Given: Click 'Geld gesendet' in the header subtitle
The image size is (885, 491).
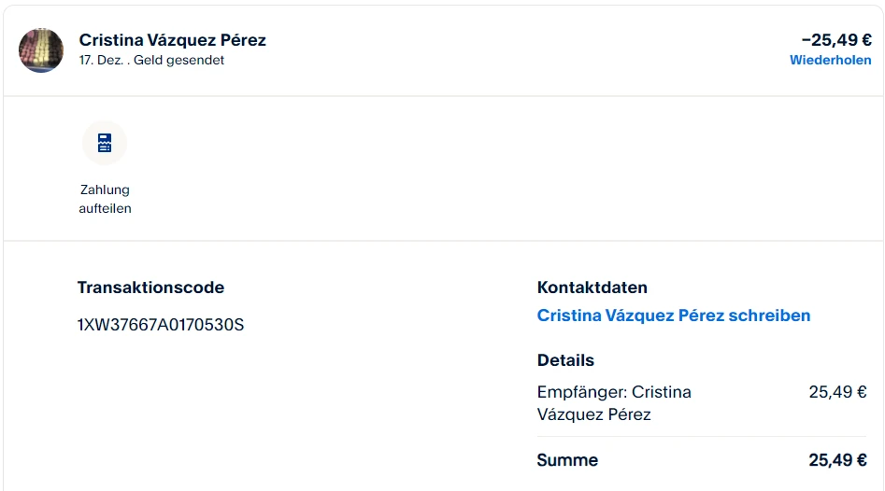Looking at the screenshot, I should [178, 60].
